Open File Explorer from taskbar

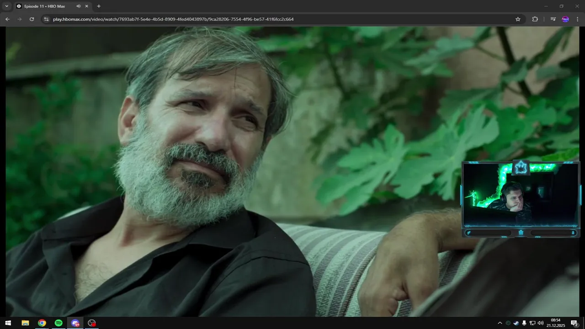pyautogui.click(x=25, y=323)
